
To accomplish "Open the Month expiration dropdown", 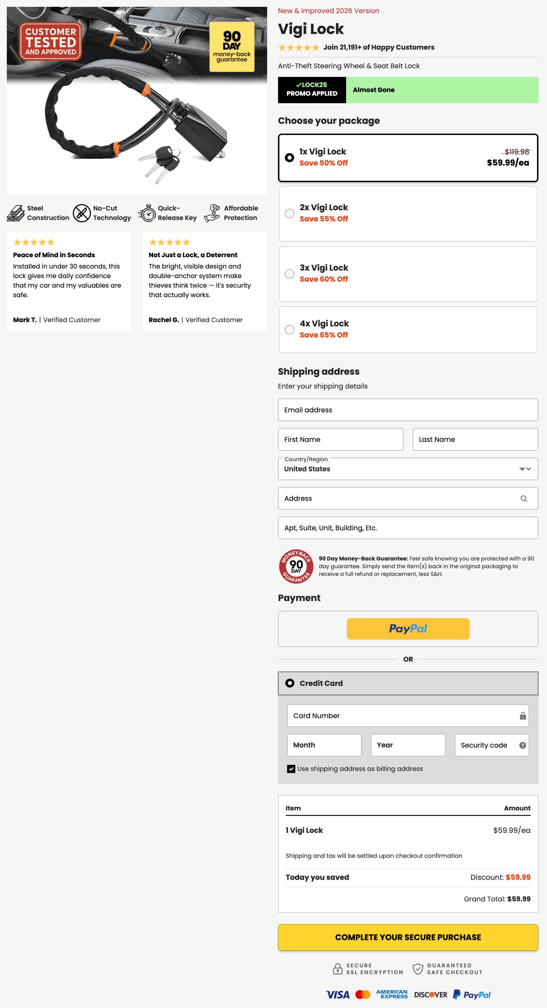I will pyautogui.click(x=324, y=745).
